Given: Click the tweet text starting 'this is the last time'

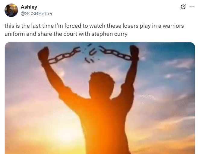Looking at the screenshot, I should pyautogui.click(x=94, y=30).
